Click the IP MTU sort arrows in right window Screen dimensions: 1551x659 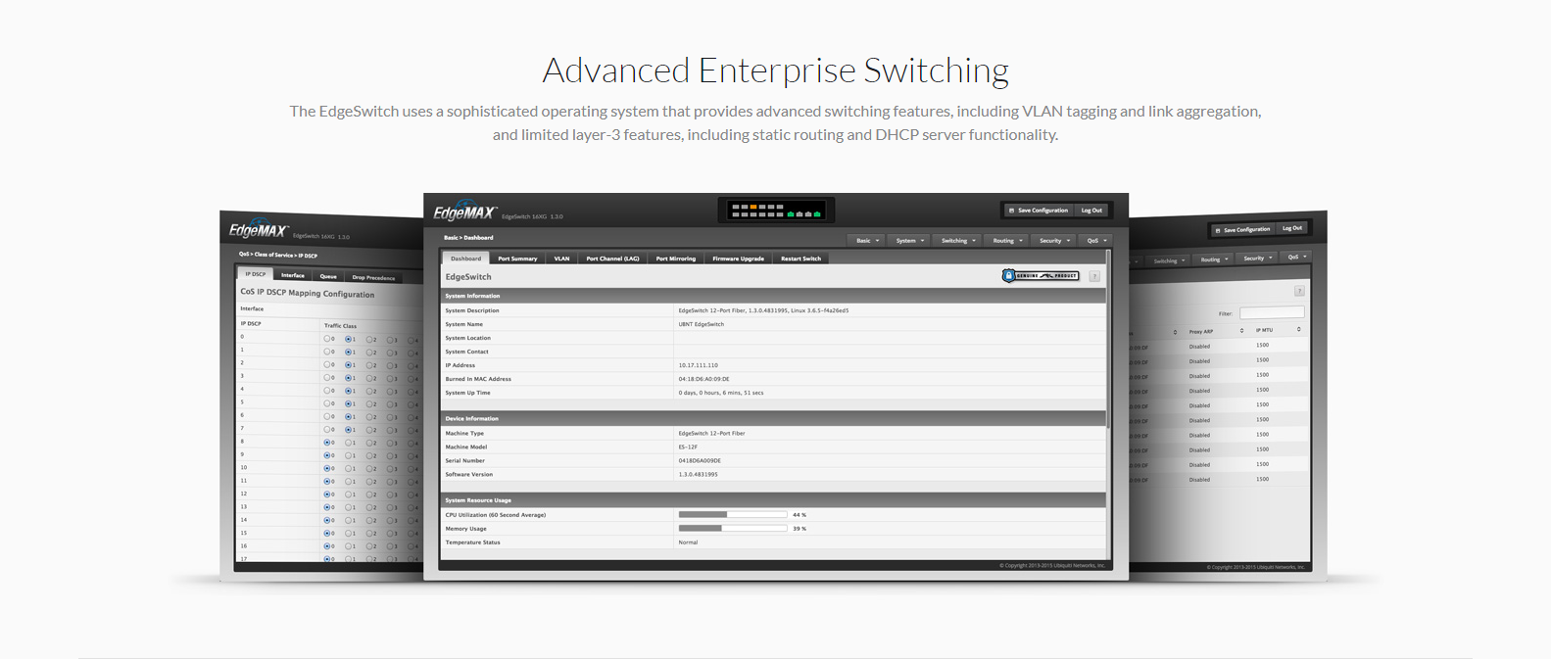tap(1298, 329)
